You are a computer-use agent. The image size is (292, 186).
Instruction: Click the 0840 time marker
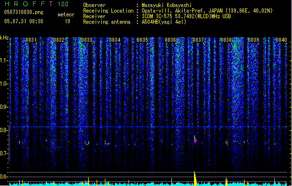(281, 40)
